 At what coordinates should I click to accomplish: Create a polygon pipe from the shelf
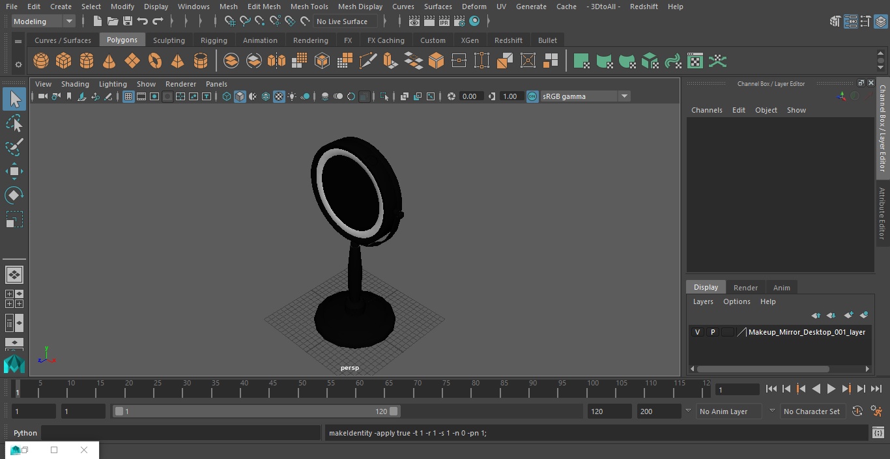coord(201,61)
